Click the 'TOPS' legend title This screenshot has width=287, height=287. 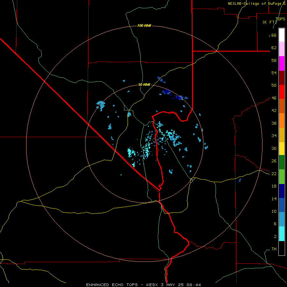(x=280, y=19)
